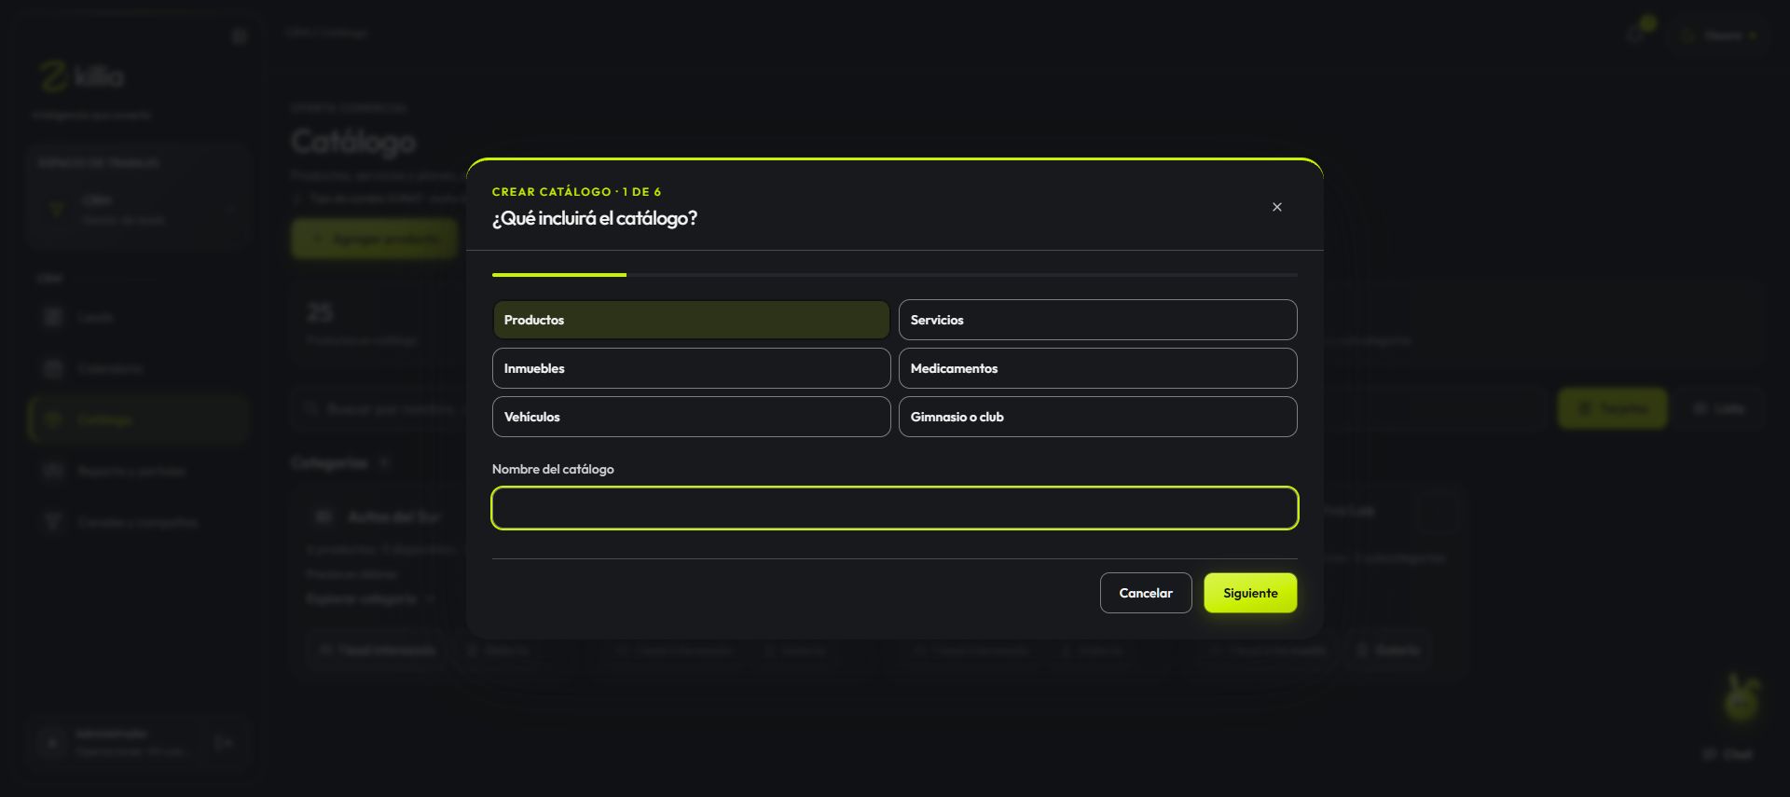Viewport: 1790px width, 797px height.
Task: Switch to Lista view behind the dialog
Action: (1719, 408)
